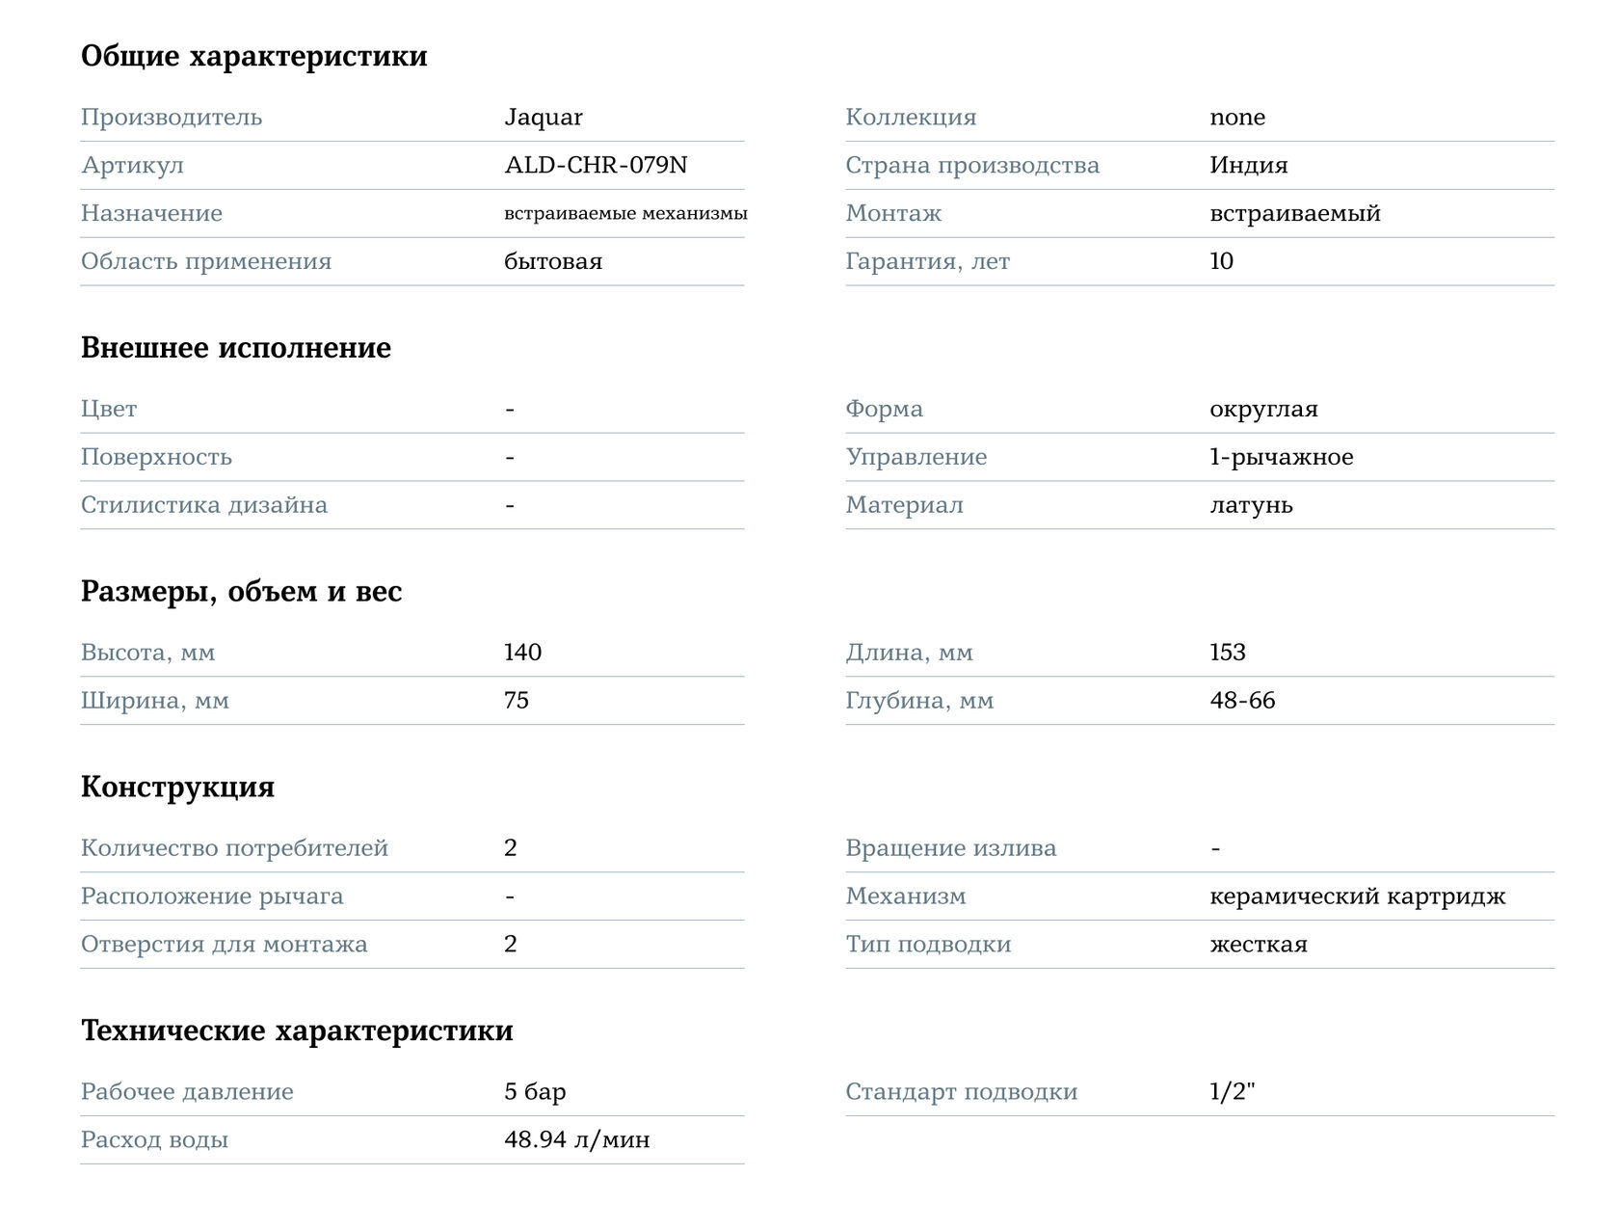Image resolution: width=1619 pixels, height=1230 pixels.
Task: Click the value "Индия" for country
Action: pyautogui.click(x=1249, y=165)
